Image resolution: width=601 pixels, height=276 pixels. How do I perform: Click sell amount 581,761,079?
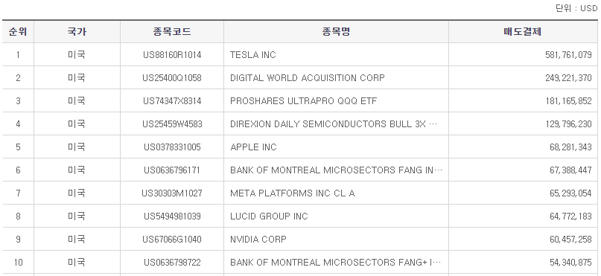[x=568, y=55]
